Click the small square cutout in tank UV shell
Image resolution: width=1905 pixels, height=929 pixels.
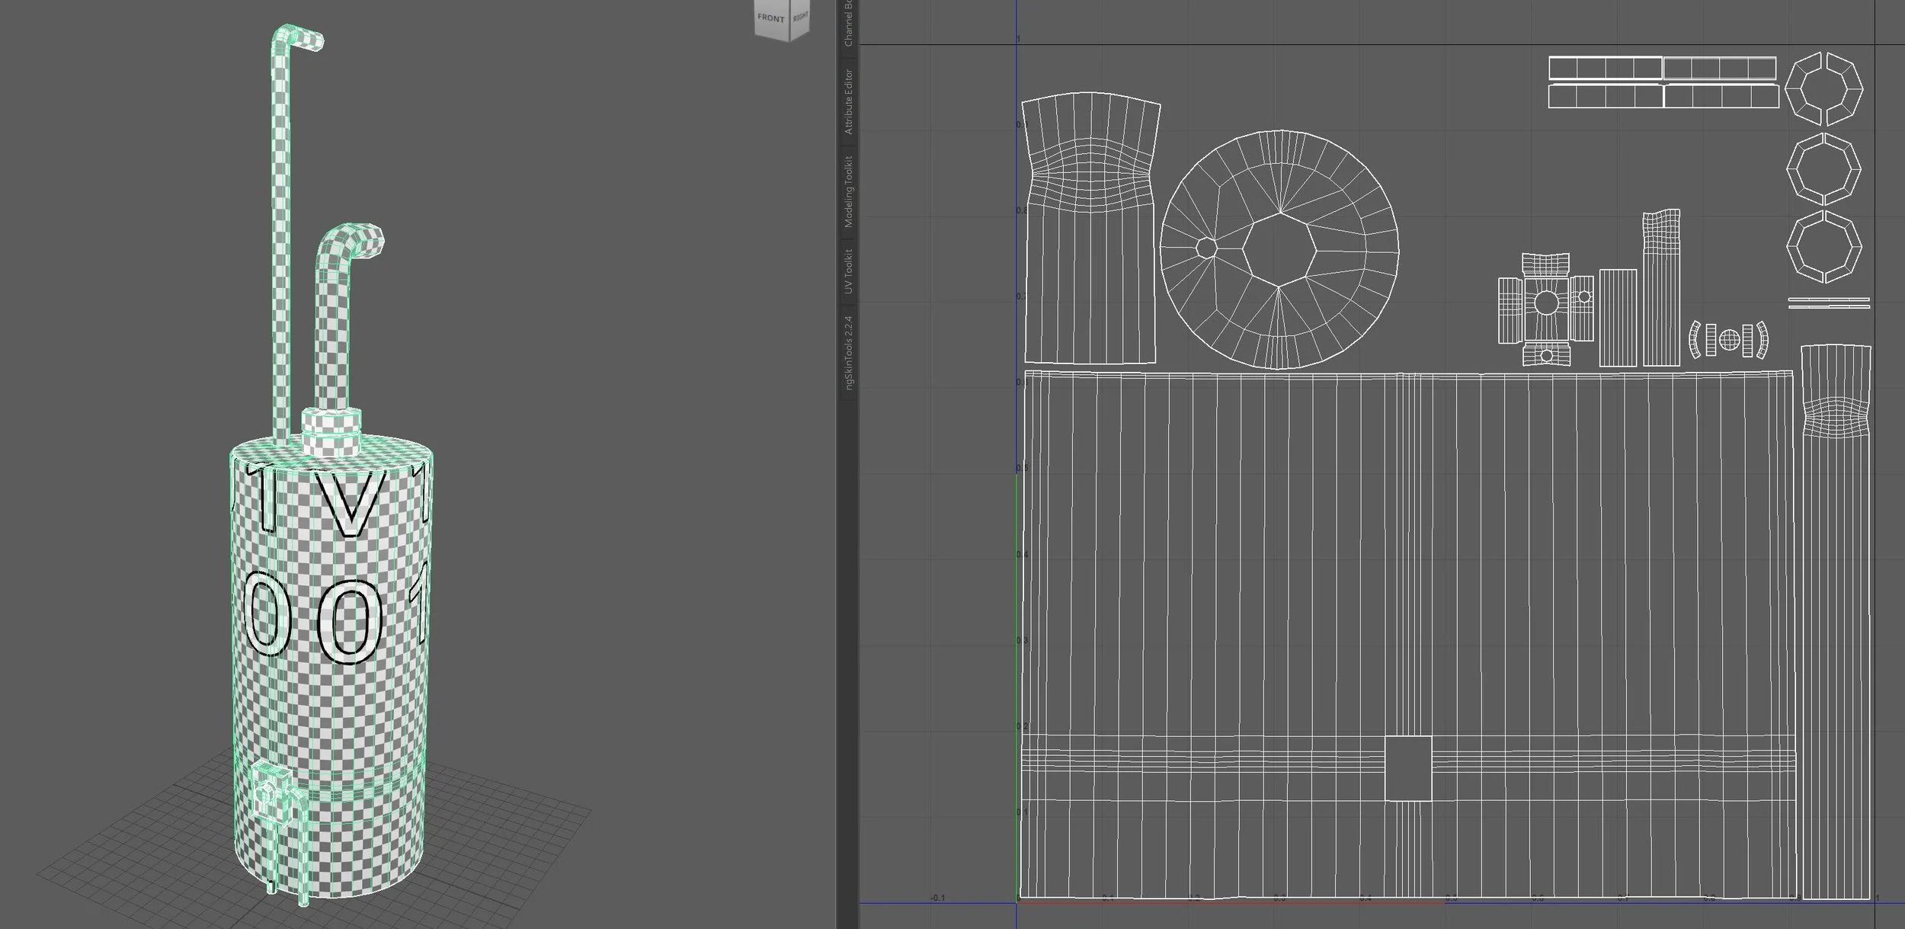tap(1407, 768)
